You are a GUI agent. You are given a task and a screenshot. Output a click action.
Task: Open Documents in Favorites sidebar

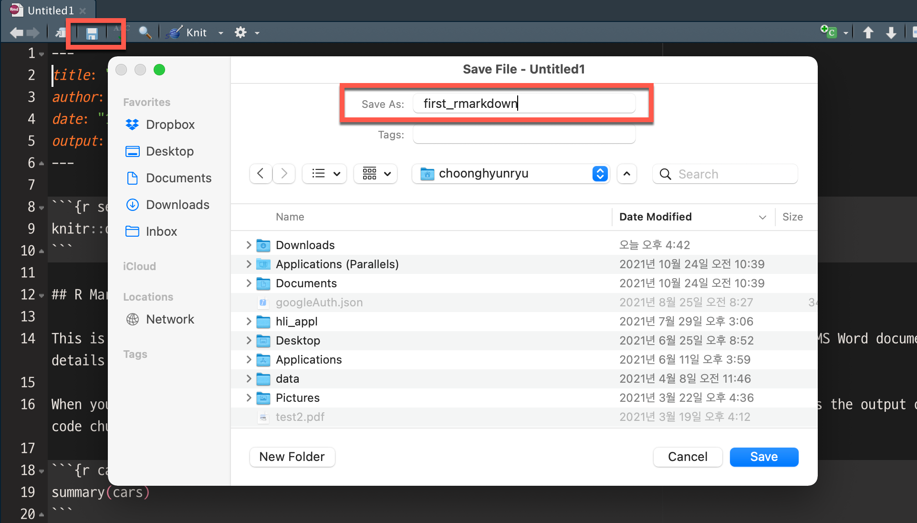pyautogui.click(x=168, y=178)
